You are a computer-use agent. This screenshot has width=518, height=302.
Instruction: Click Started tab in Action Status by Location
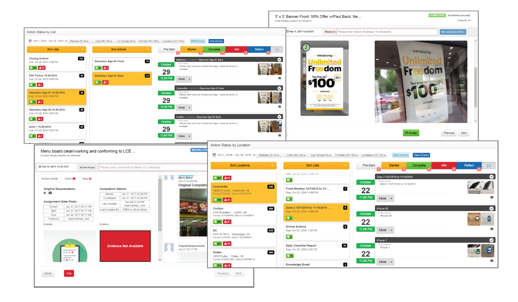point(394,165)
